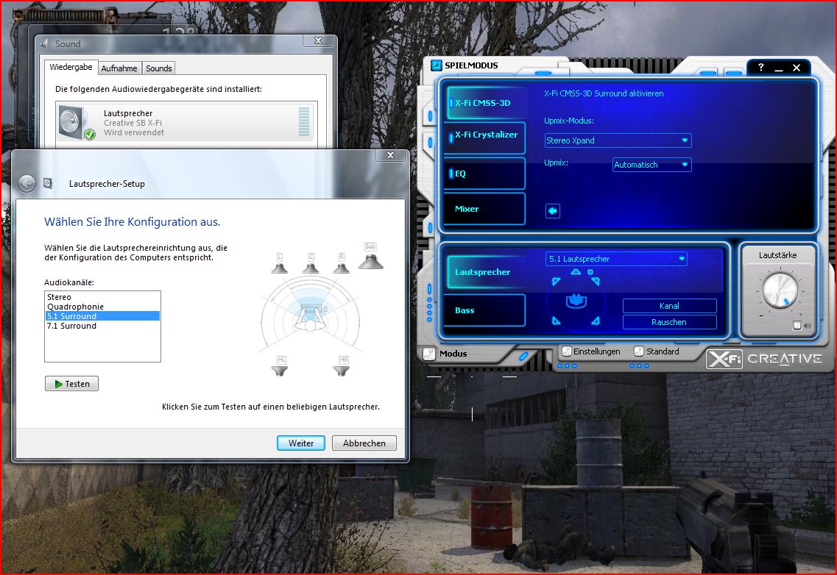This screenshot has width=837, height=575.
Task: Click the Lautsprecher device icon in Sound window
Action: tap(77, 123)
